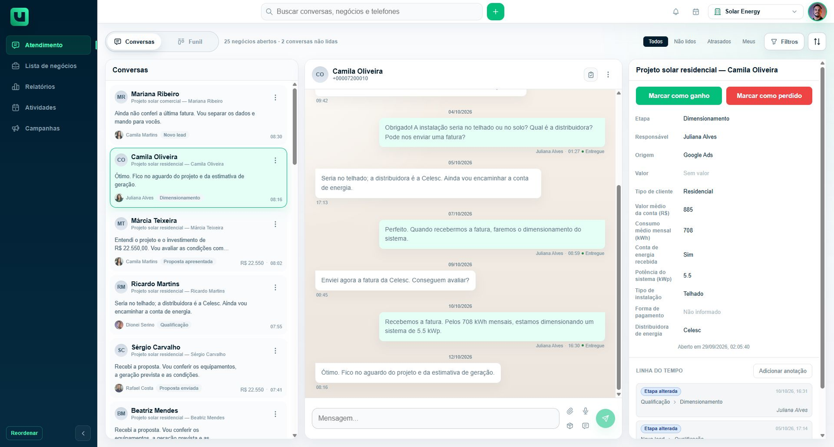
Task: Switch view to Conversas
Action: tap(134, 42)
